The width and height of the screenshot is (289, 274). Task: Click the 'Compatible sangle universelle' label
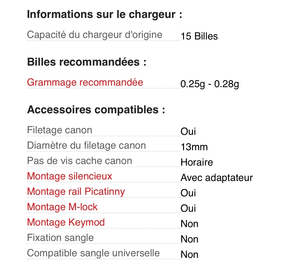click(93, 253)
